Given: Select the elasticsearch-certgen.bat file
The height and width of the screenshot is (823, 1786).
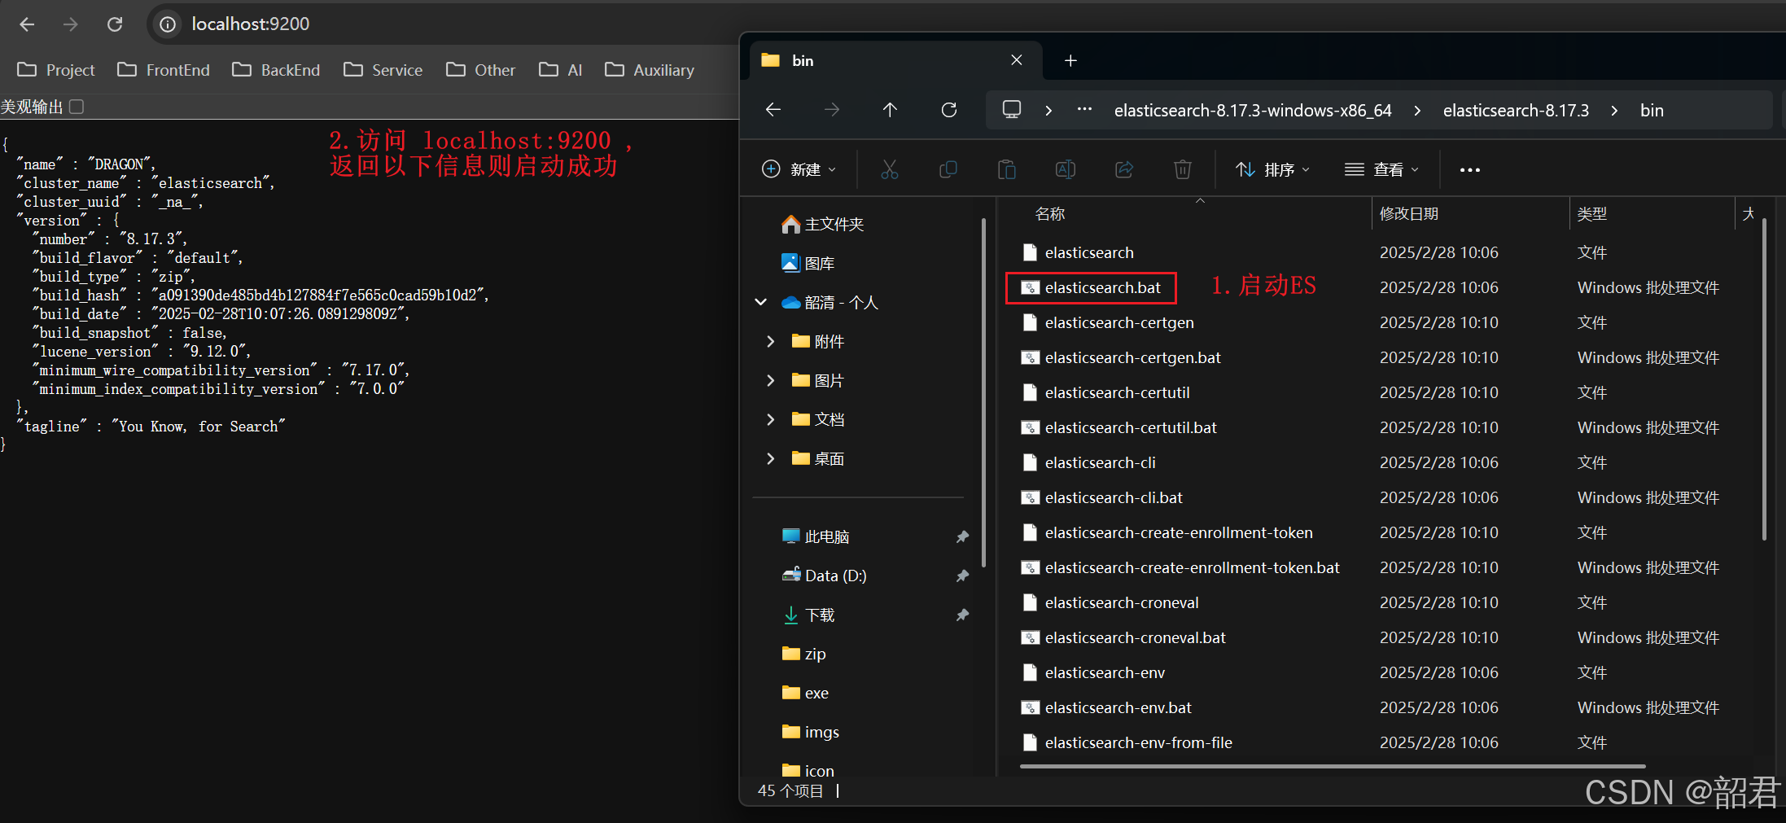Looking at the screenshot, I should (x=1121, y=357).
